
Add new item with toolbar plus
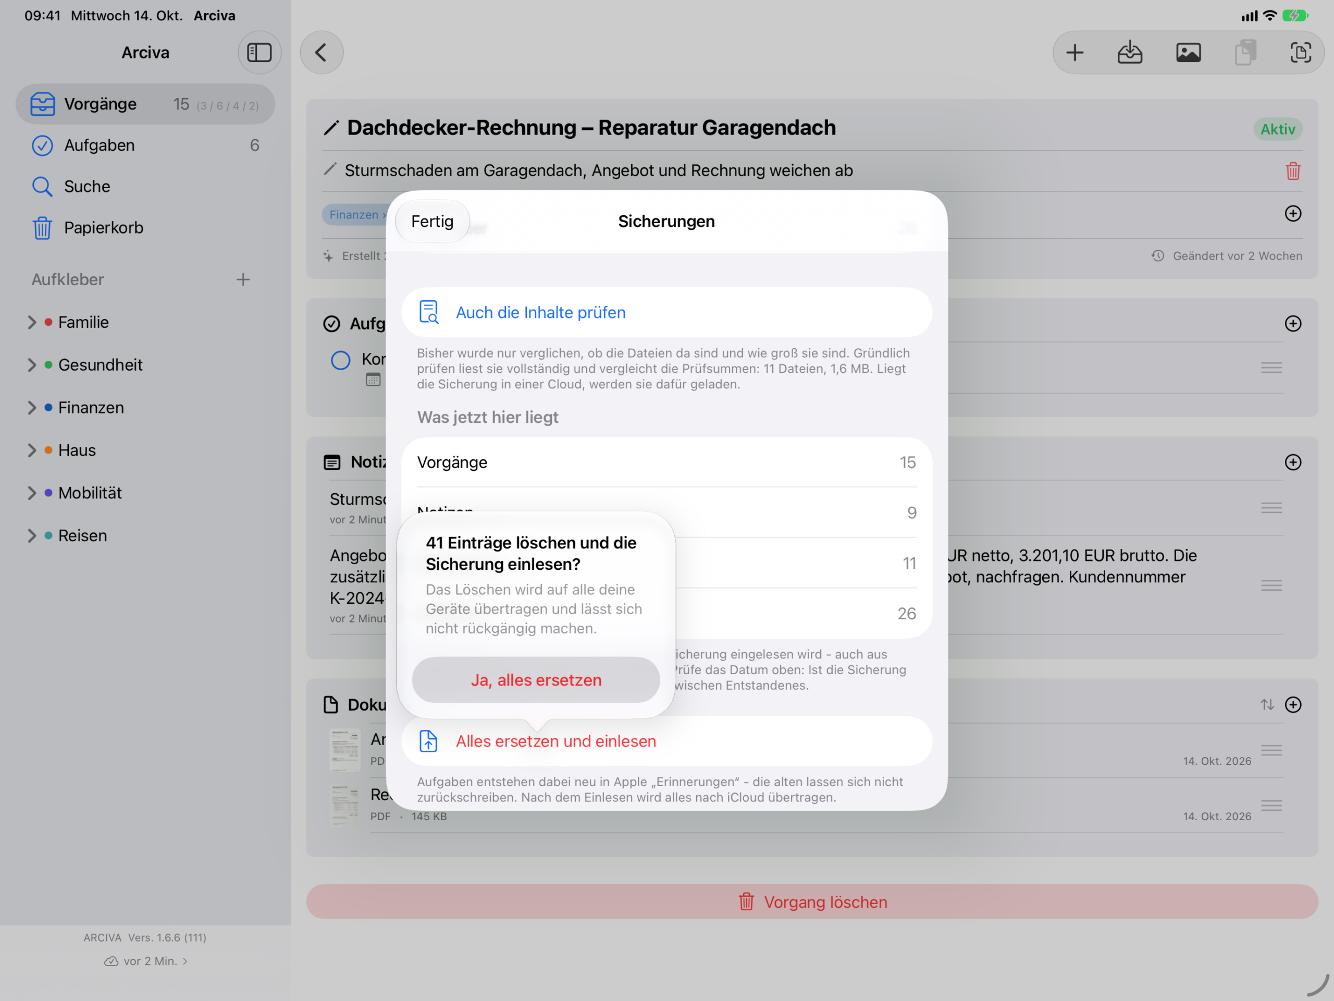1074,53
